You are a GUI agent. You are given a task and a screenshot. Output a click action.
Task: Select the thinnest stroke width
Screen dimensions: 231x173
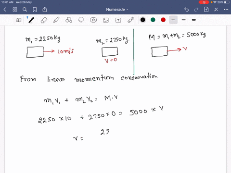tap(173, 20)
